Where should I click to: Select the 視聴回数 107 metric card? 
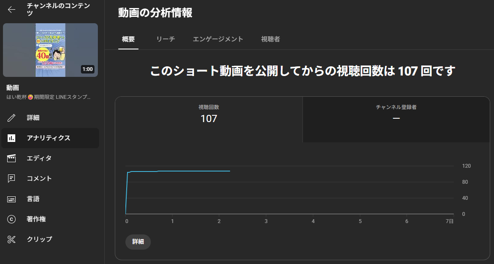click(x=209, y=115)
